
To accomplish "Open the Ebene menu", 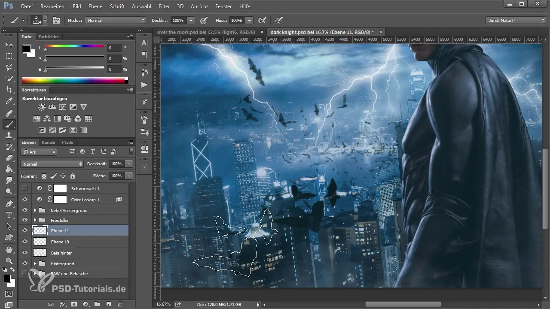I will pyautogui.click(x=95, y=6).
